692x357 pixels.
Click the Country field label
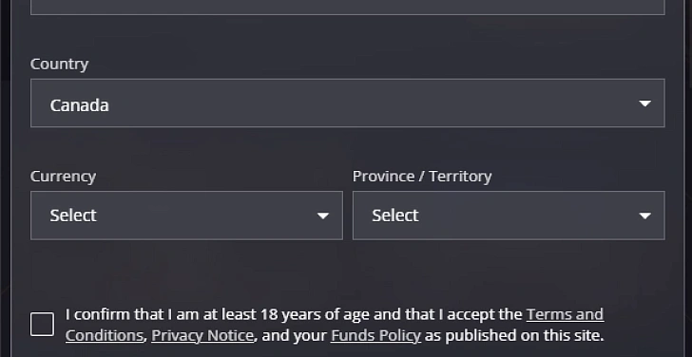(59, 65)
